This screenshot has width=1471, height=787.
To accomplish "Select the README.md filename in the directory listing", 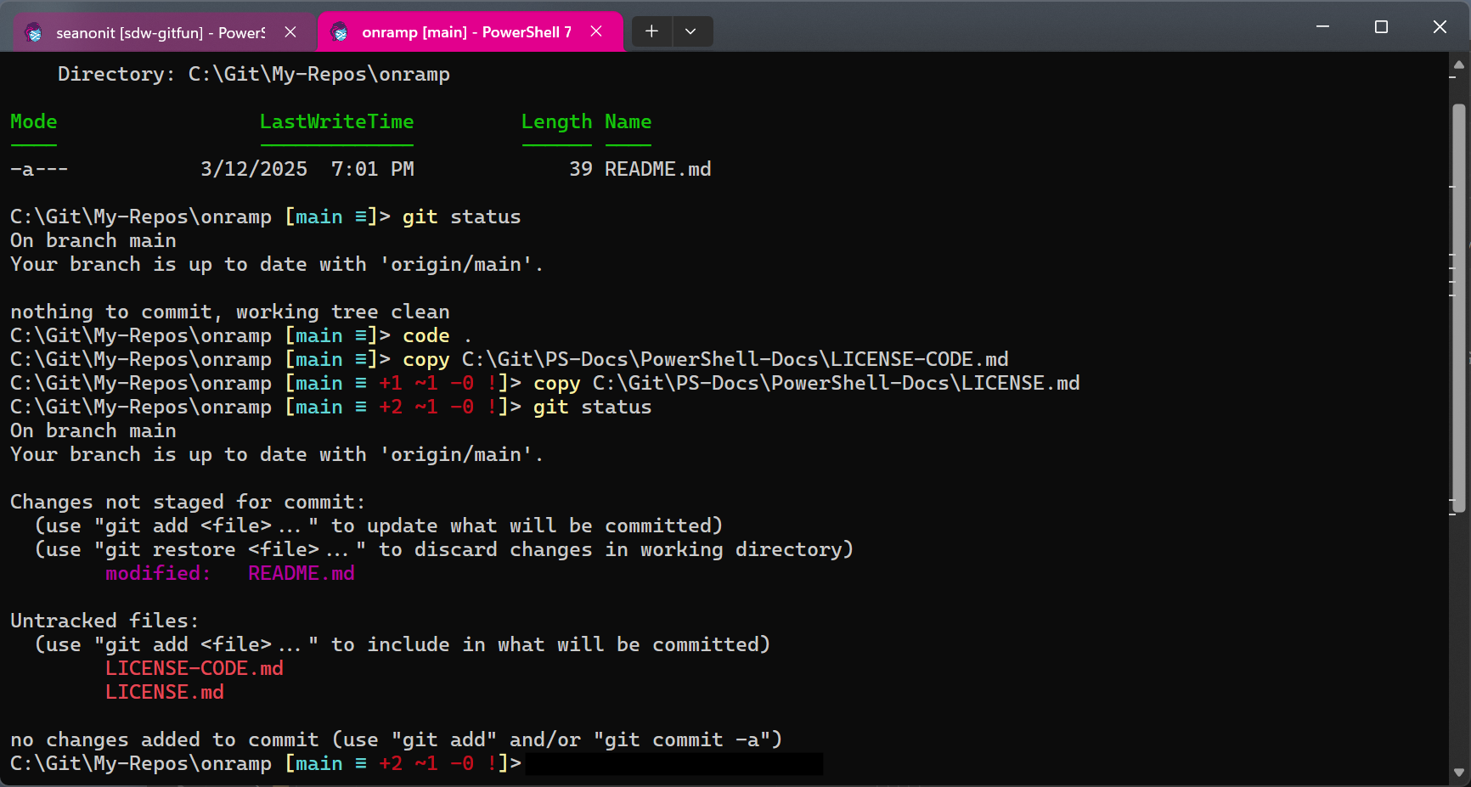I will (x=657, y=168).
